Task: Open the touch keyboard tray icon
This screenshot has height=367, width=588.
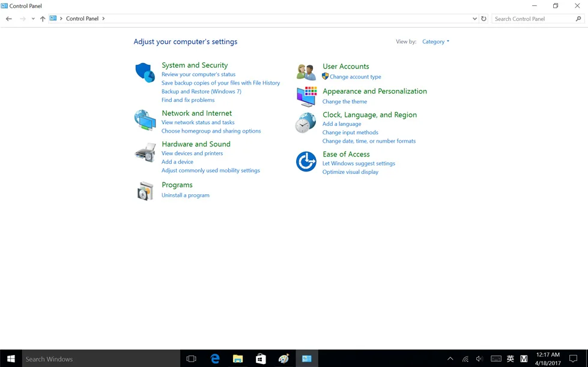Action: coord(496,359)
